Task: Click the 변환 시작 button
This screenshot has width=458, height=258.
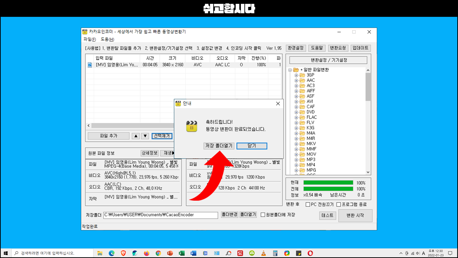Action: tap(355, 216)
